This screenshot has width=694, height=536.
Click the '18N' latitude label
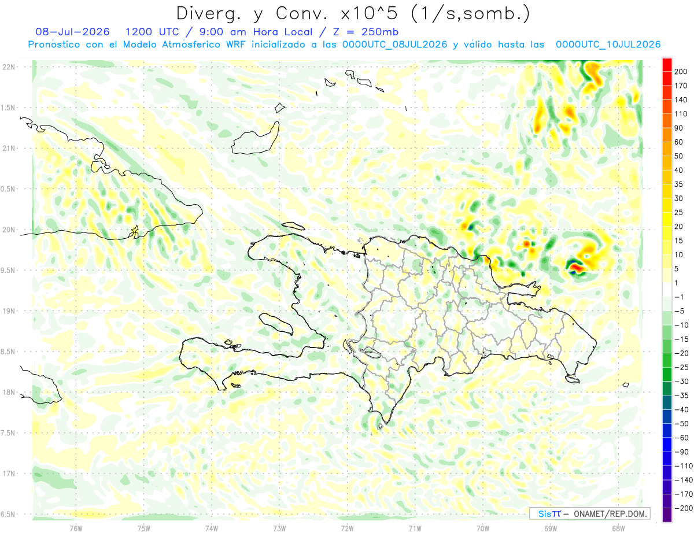coord(9,392)
